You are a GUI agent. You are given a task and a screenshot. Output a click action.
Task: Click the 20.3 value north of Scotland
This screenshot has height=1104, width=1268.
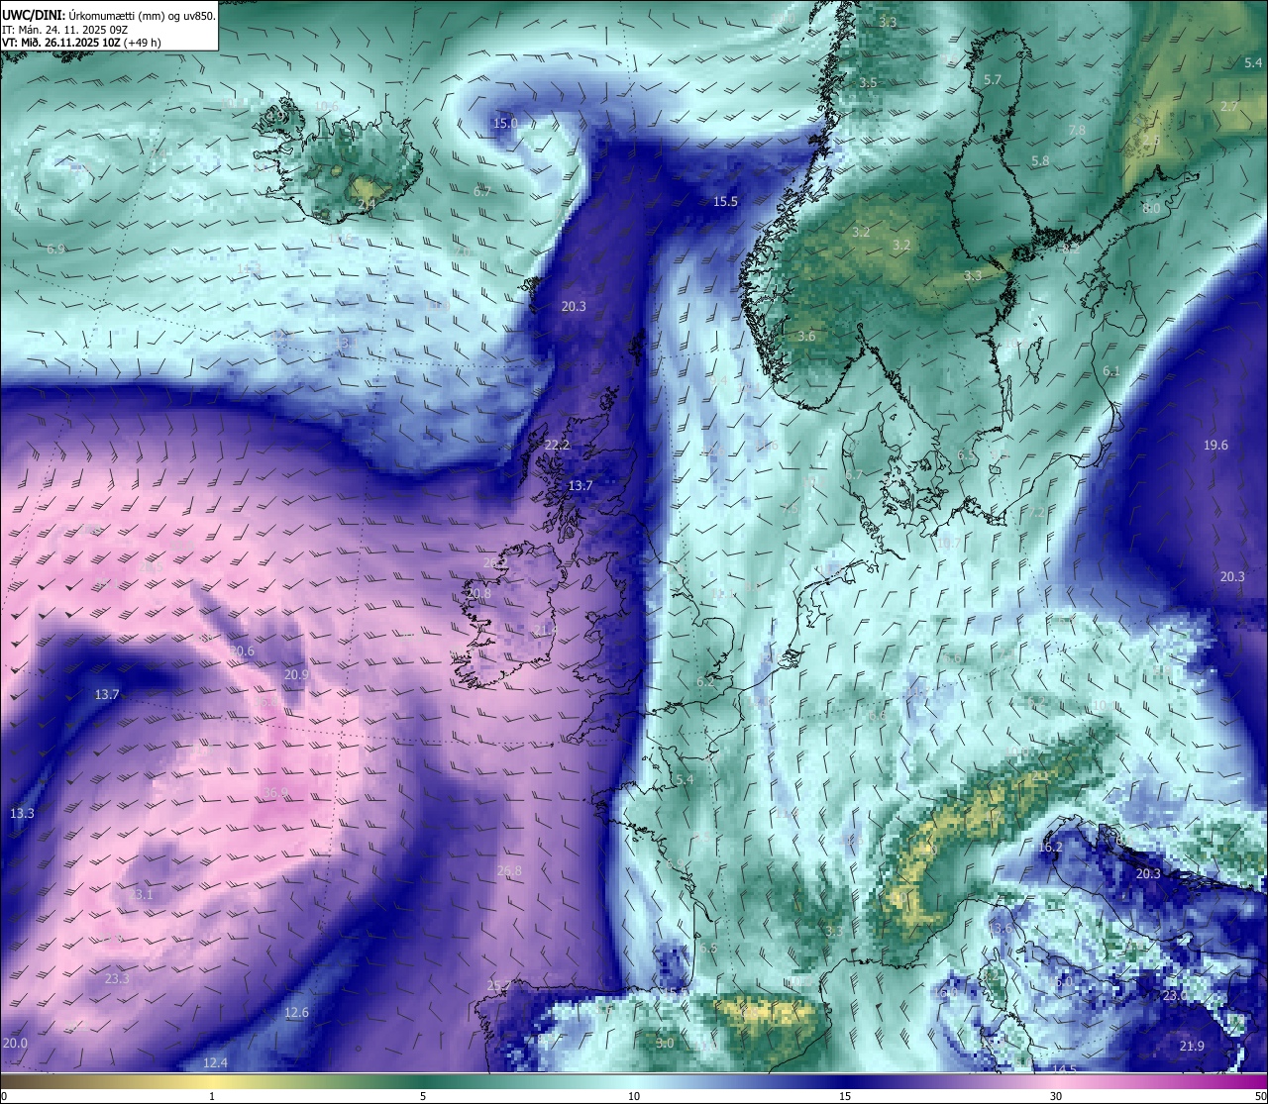574,306
